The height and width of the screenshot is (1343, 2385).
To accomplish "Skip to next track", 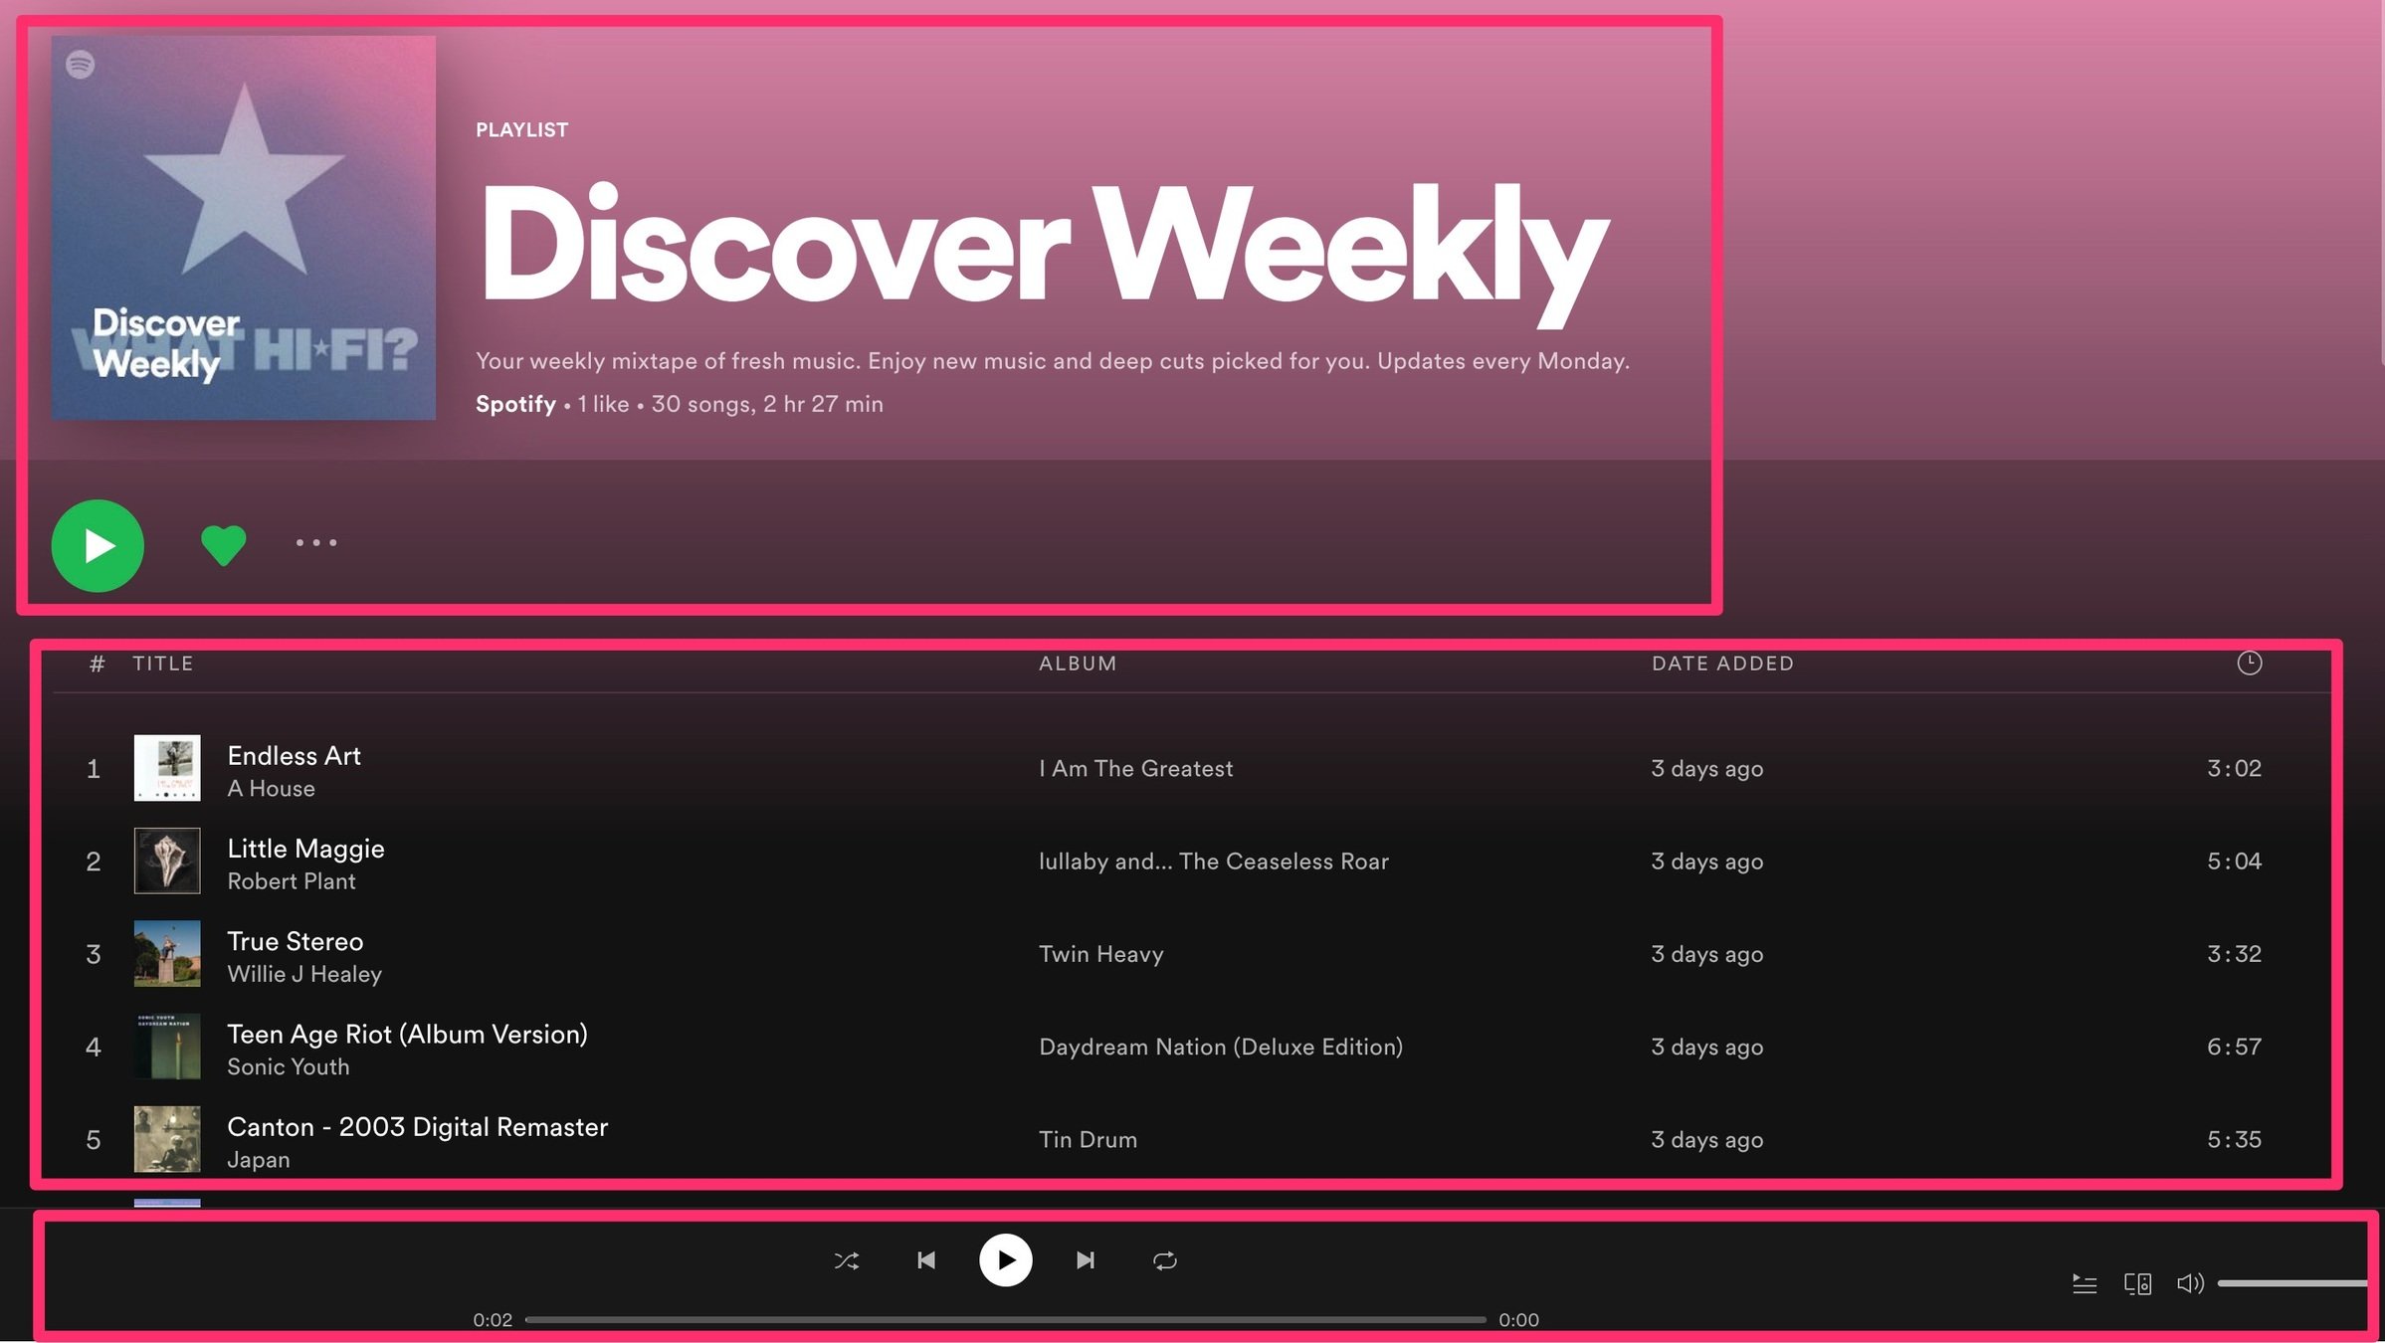I will tap(1086, 1261).
